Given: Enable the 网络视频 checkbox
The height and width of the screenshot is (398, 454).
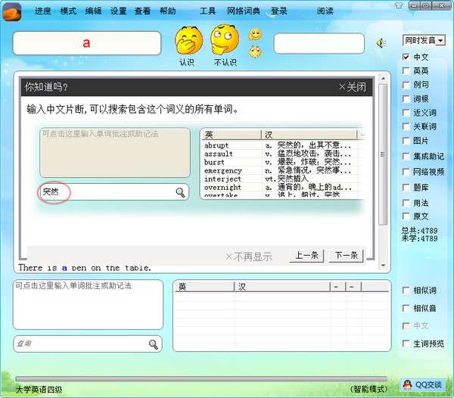Looking at the screenshot, I should [x=406, y=172].
